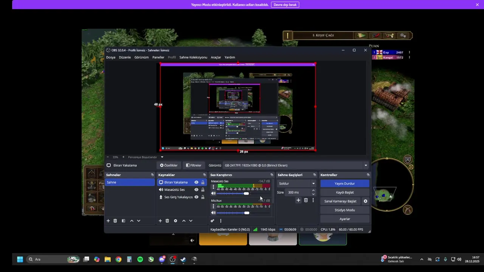Viewport: 484px width, 272px height.
Task: Open Mic/Aux three-dot options
Action: [213, 206]
